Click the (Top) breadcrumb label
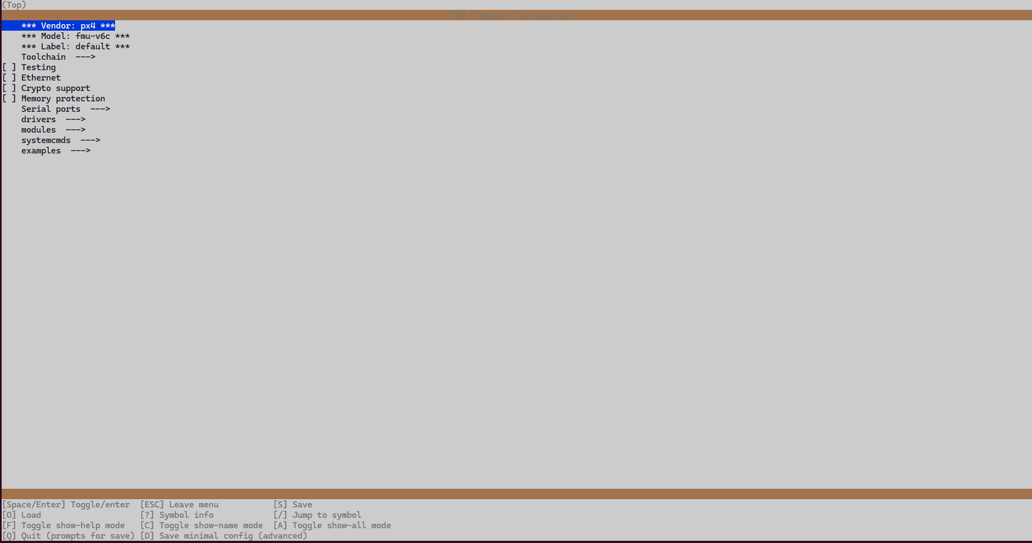 (13, 5)
